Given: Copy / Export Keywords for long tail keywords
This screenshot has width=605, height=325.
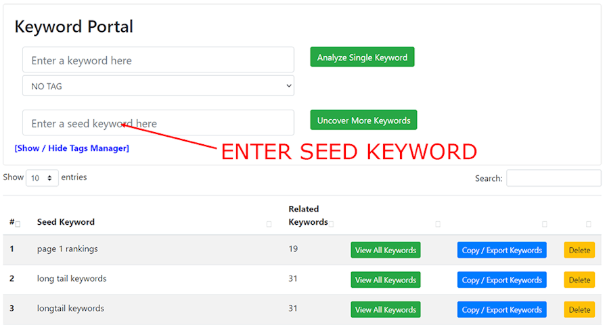Looking at the screenshot, I should [501, 280].
